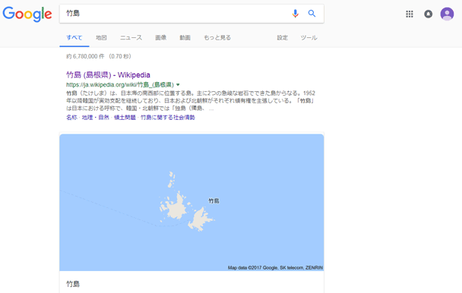This screenshot has width=462, height=293.
Task: Open the 領土問題 sitelink
Action: (125, 118)
